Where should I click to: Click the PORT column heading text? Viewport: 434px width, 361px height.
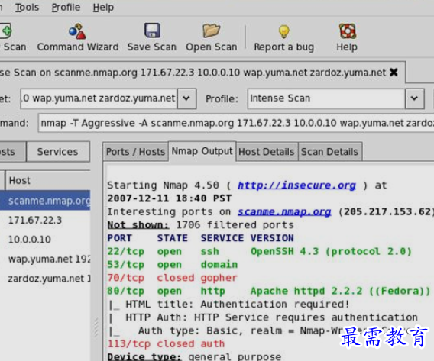(119, 238)
